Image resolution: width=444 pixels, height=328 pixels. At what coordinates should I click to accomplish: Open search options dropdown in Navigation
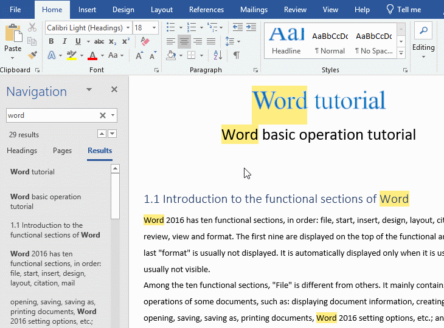click(x=113, y=115)
